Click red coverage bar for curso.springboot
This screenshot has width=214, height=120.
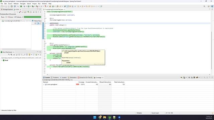coord(78,84)
